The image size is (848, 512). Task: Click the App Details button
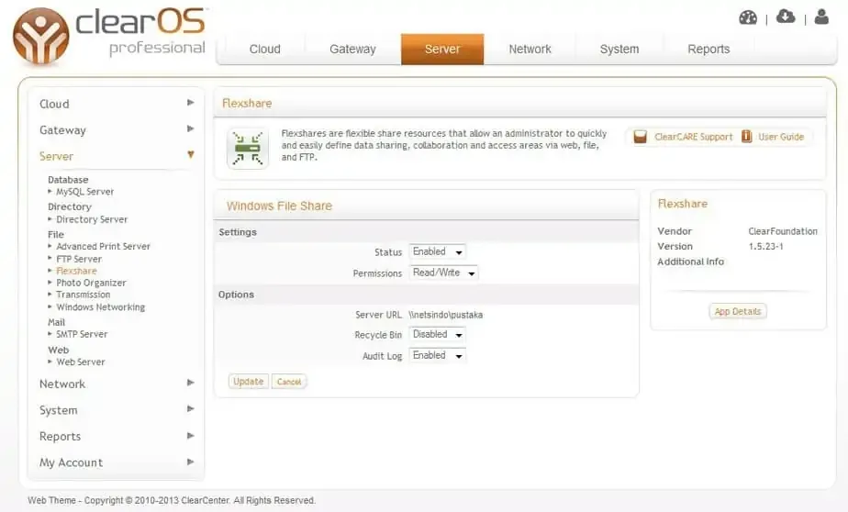(738, 311)
